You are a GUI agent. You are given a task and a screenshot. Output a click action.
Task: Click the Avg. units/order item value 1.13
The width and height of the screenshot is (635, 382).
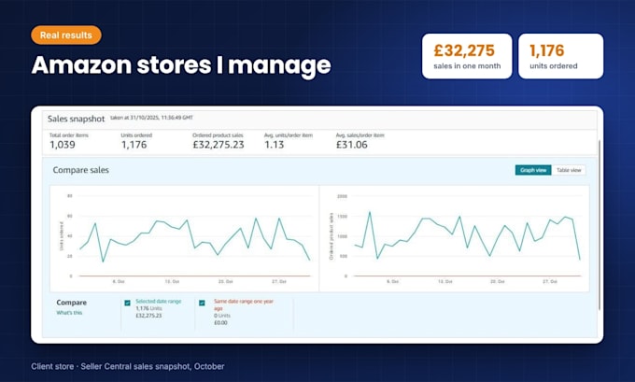[275, 145]
